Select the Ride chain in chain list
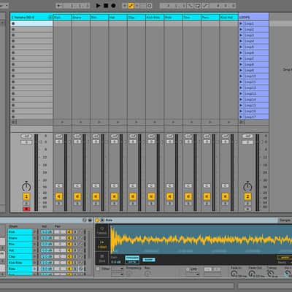Viewport: 292px width, 292px height. tap(20, 269)
